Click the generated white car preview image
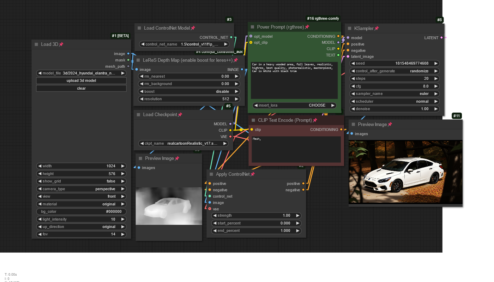494x282 pixels. tap(405, 172)
